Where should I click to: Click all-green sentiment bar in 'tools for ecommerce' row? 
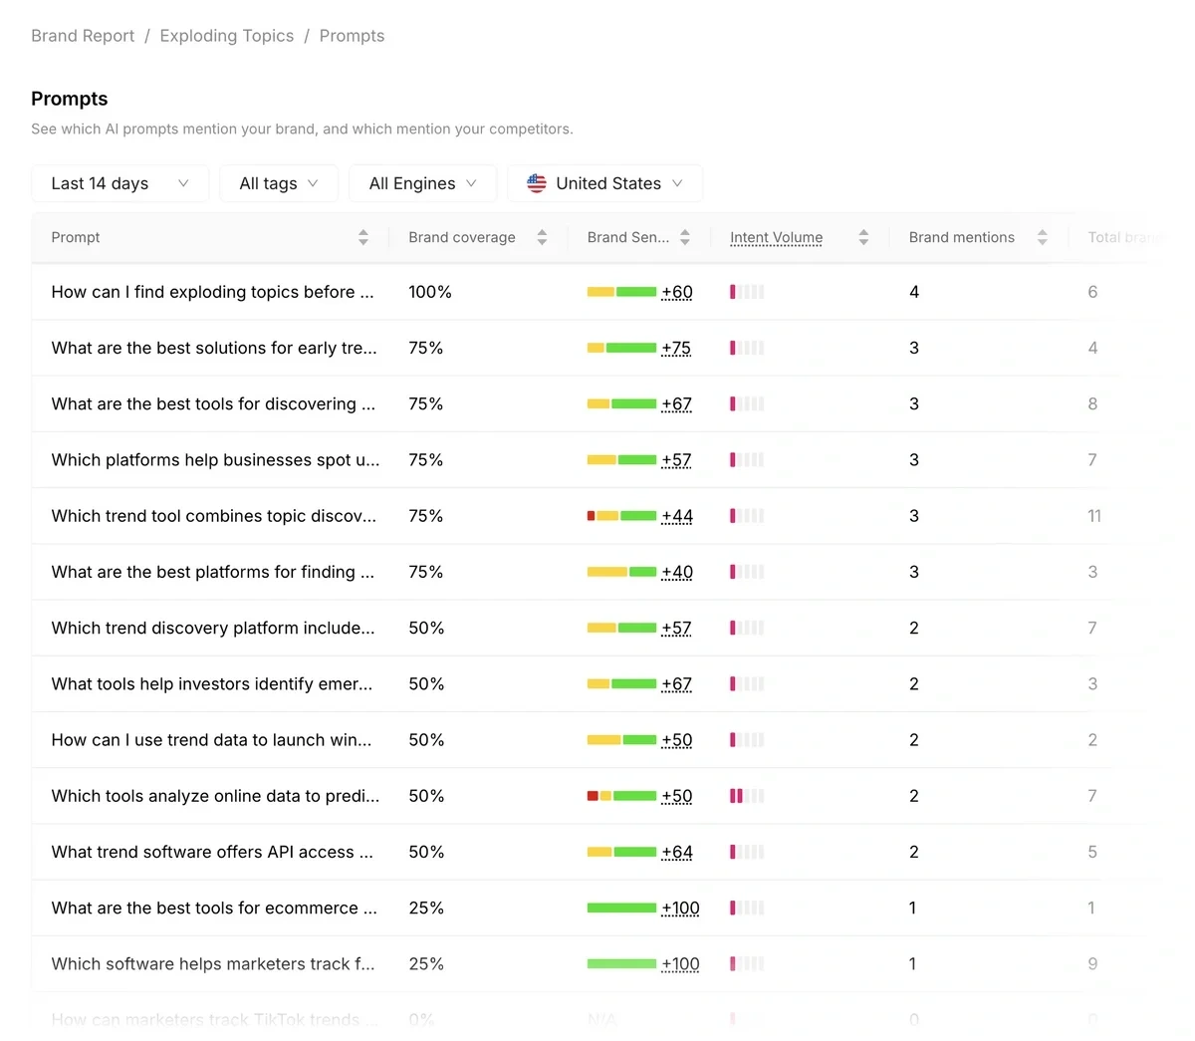(x=622, y=908)
